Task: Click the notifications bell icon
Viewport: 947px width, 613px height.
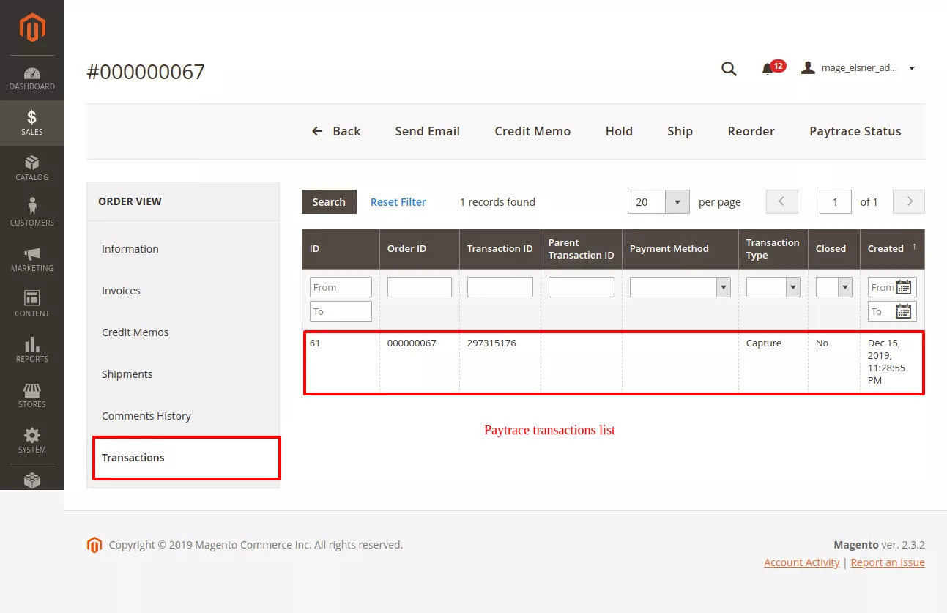Action: pyautogui.click(x=768, y=69)
